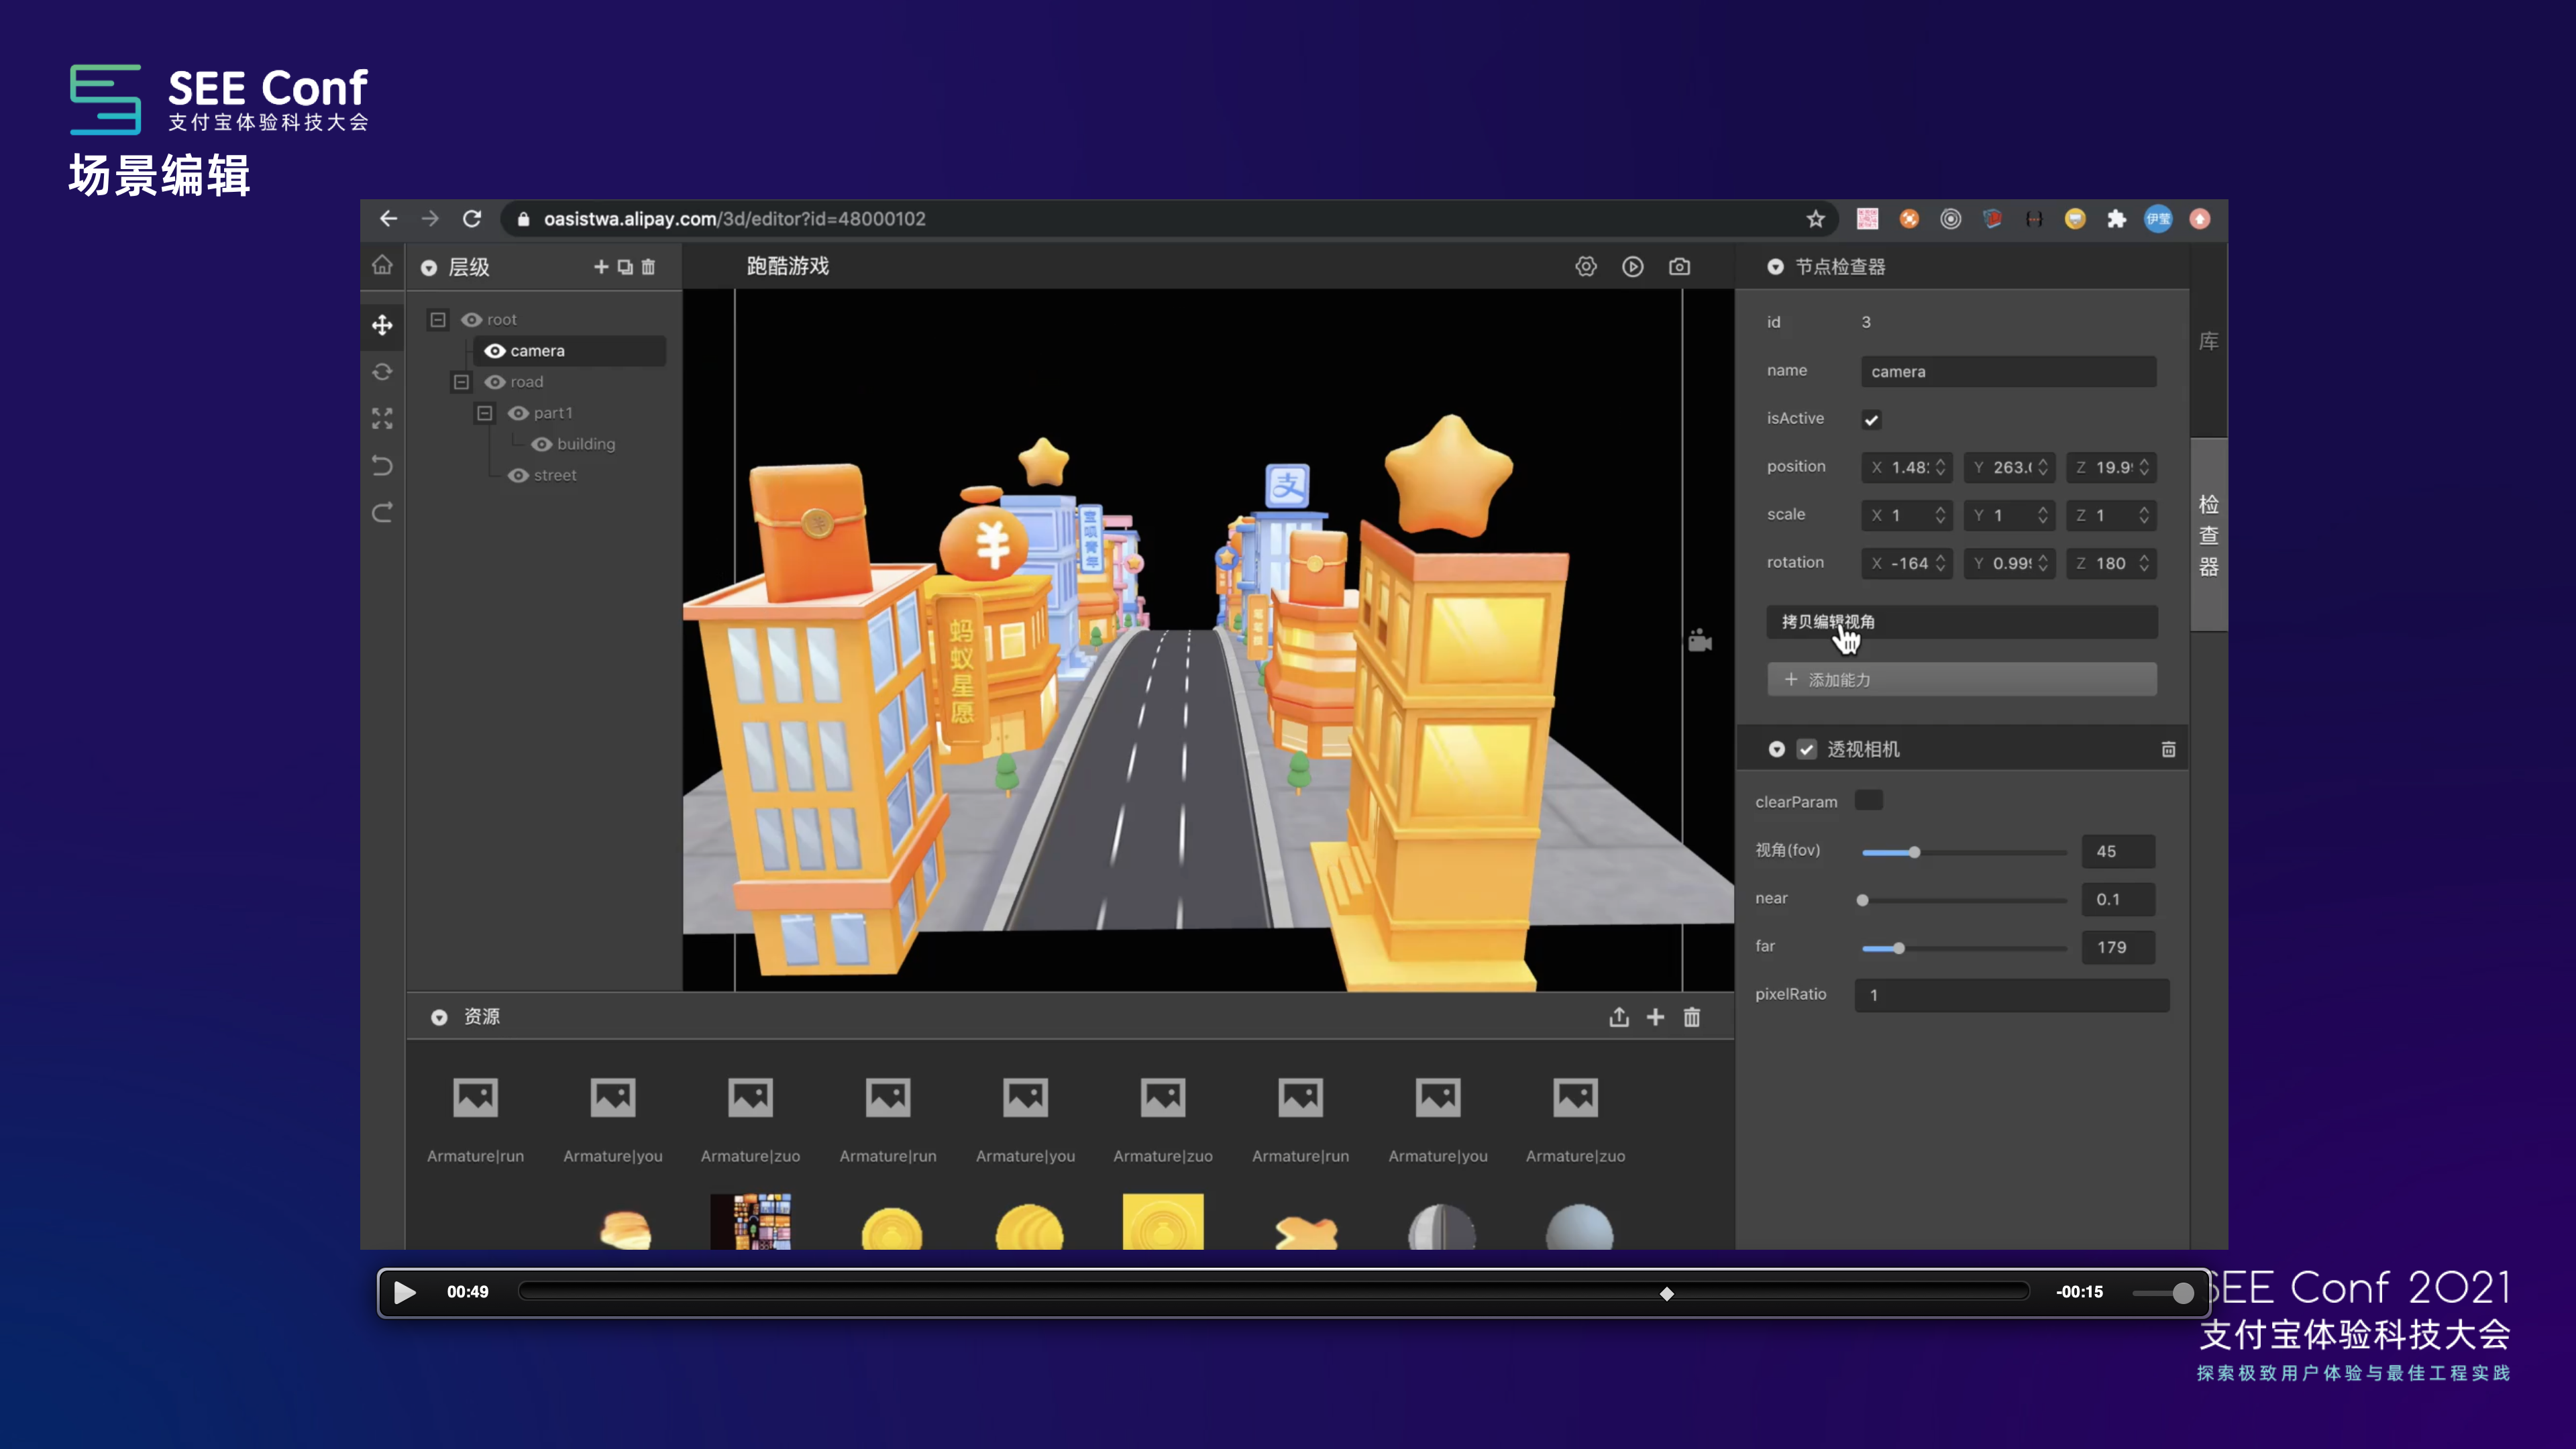Select the move/translate tool in left toolbar
The height and width of the screenshot is (1449, 2576).
pyautogui.click(x=382, y=325)
